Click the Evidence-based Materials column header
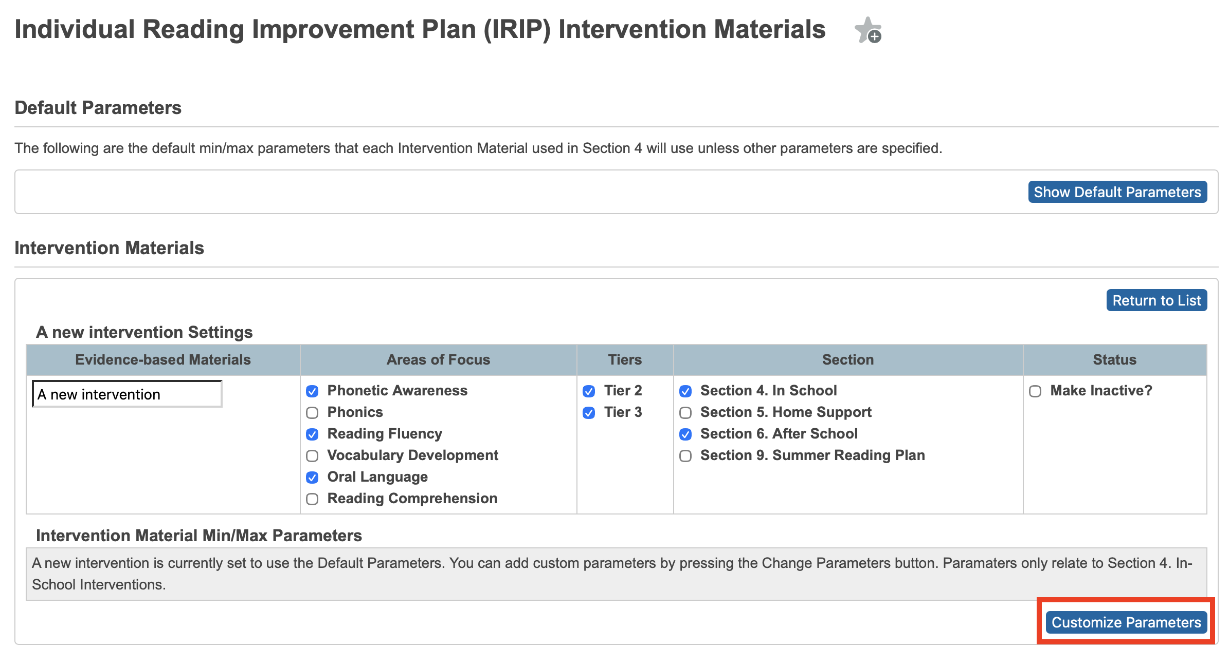1229x648 pixels. coord(163,359)
